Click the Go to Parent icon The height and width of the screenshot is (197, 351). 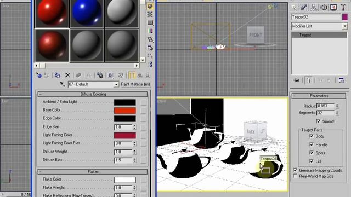pos(140,76)
